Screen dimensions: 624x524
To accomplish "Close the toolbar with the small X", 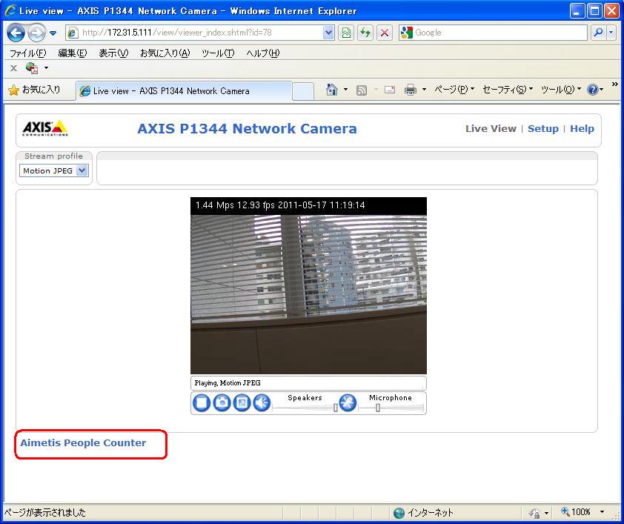I will (13, 68).
